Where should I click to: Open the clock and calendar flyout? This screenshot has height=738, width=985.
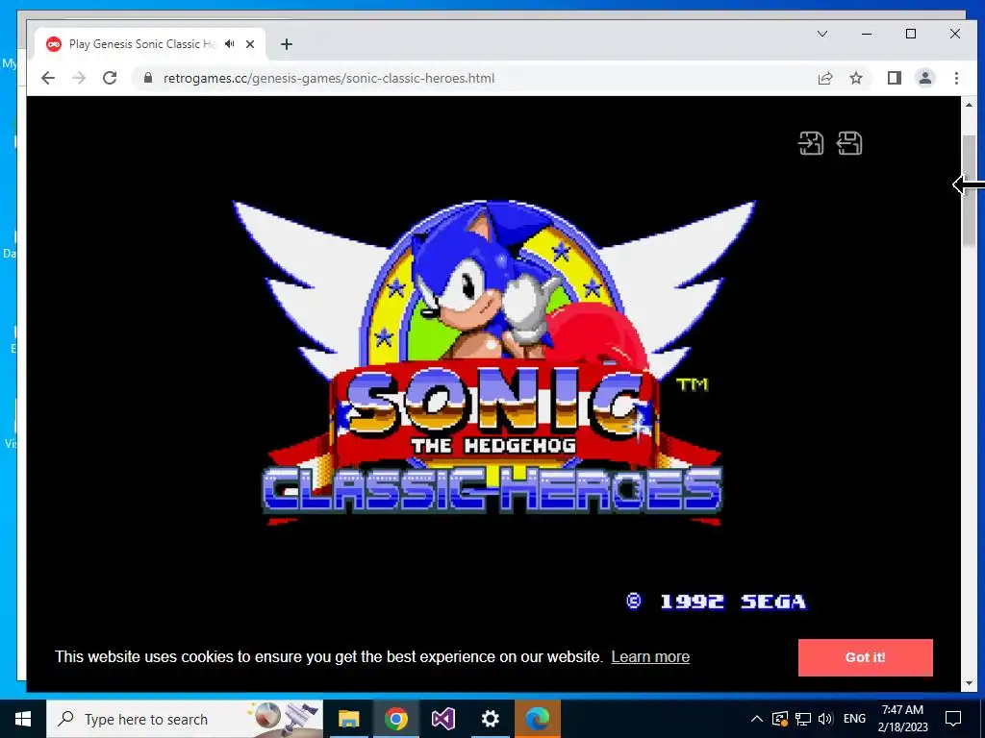click(x=902, y=719)
